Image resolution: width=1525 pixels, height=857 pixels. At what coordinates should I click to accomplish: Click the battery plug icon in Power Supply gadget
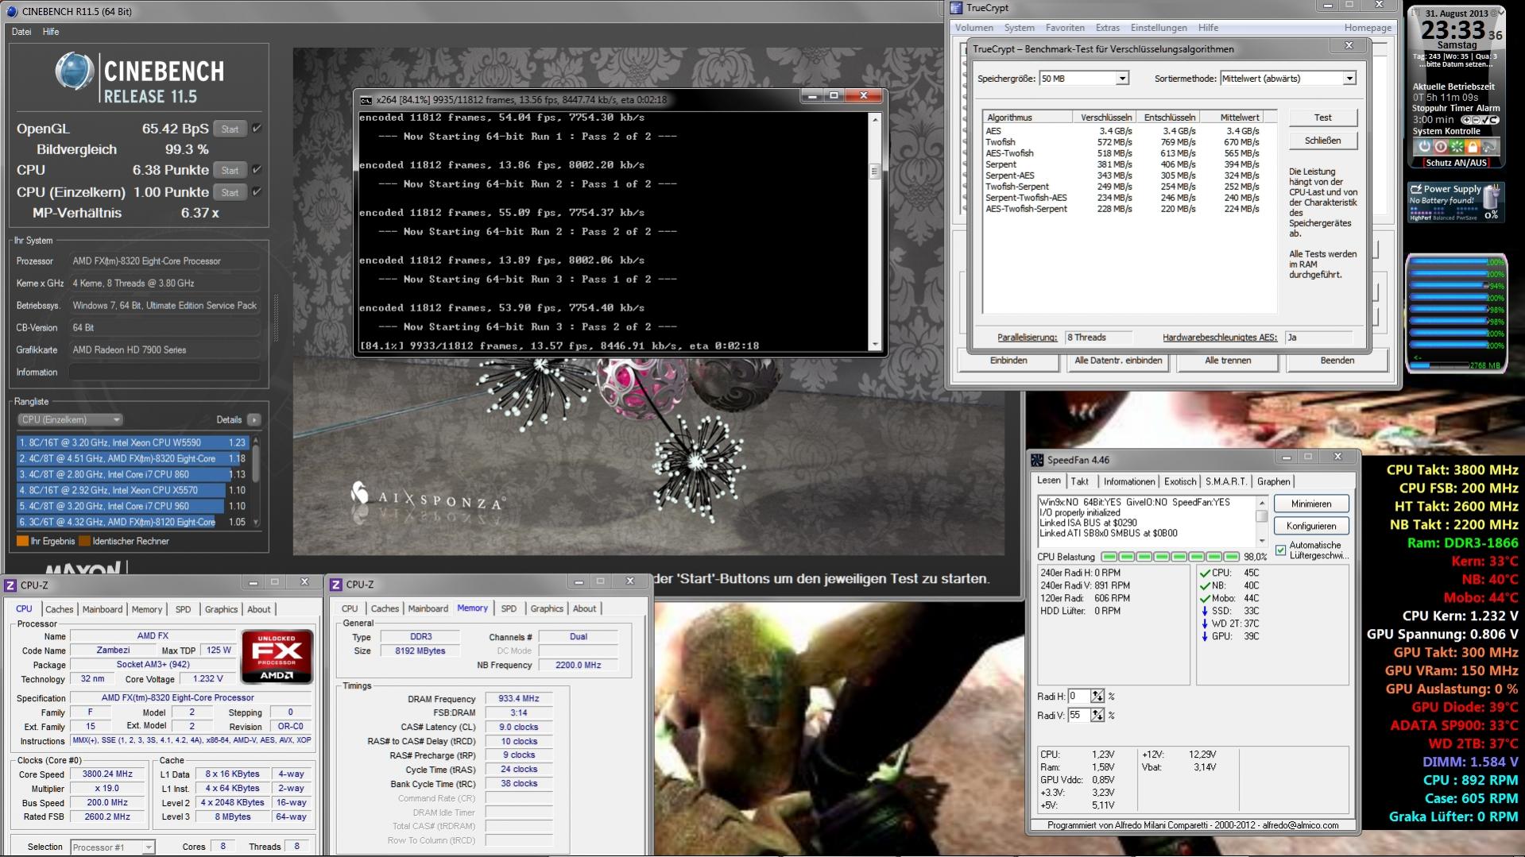(x=1492, y=198)
